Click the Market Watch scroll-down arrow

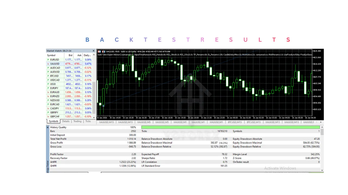tap(94, 118)
